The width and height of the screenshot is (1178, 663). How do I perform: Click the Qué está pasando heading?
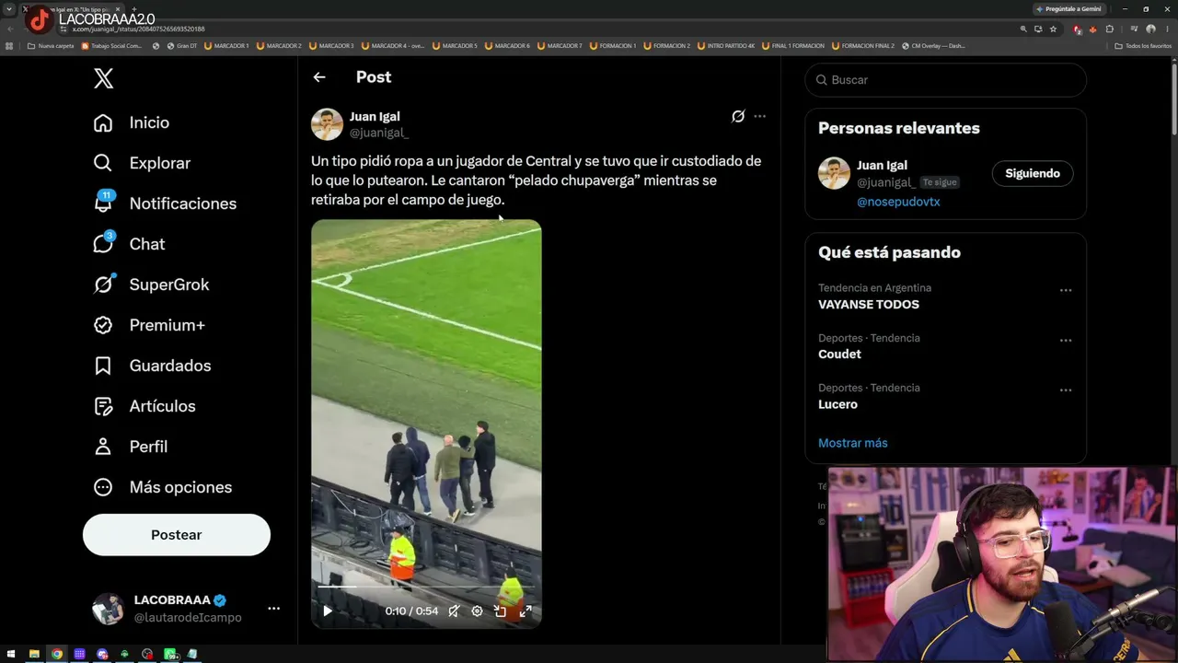point(889,252)
